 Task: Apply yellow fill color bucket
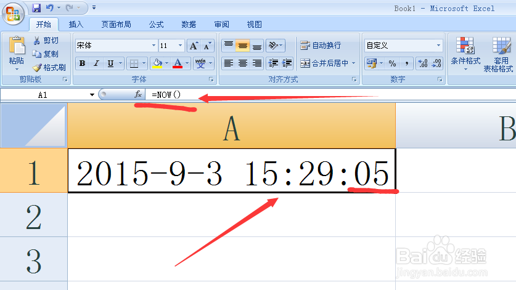[x=157, y=63]
